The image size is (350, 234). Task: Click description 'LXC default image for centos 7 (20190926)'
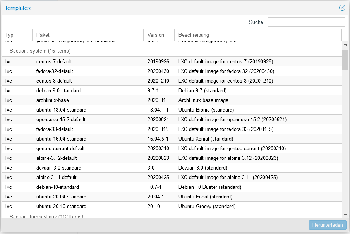point(226,62)
